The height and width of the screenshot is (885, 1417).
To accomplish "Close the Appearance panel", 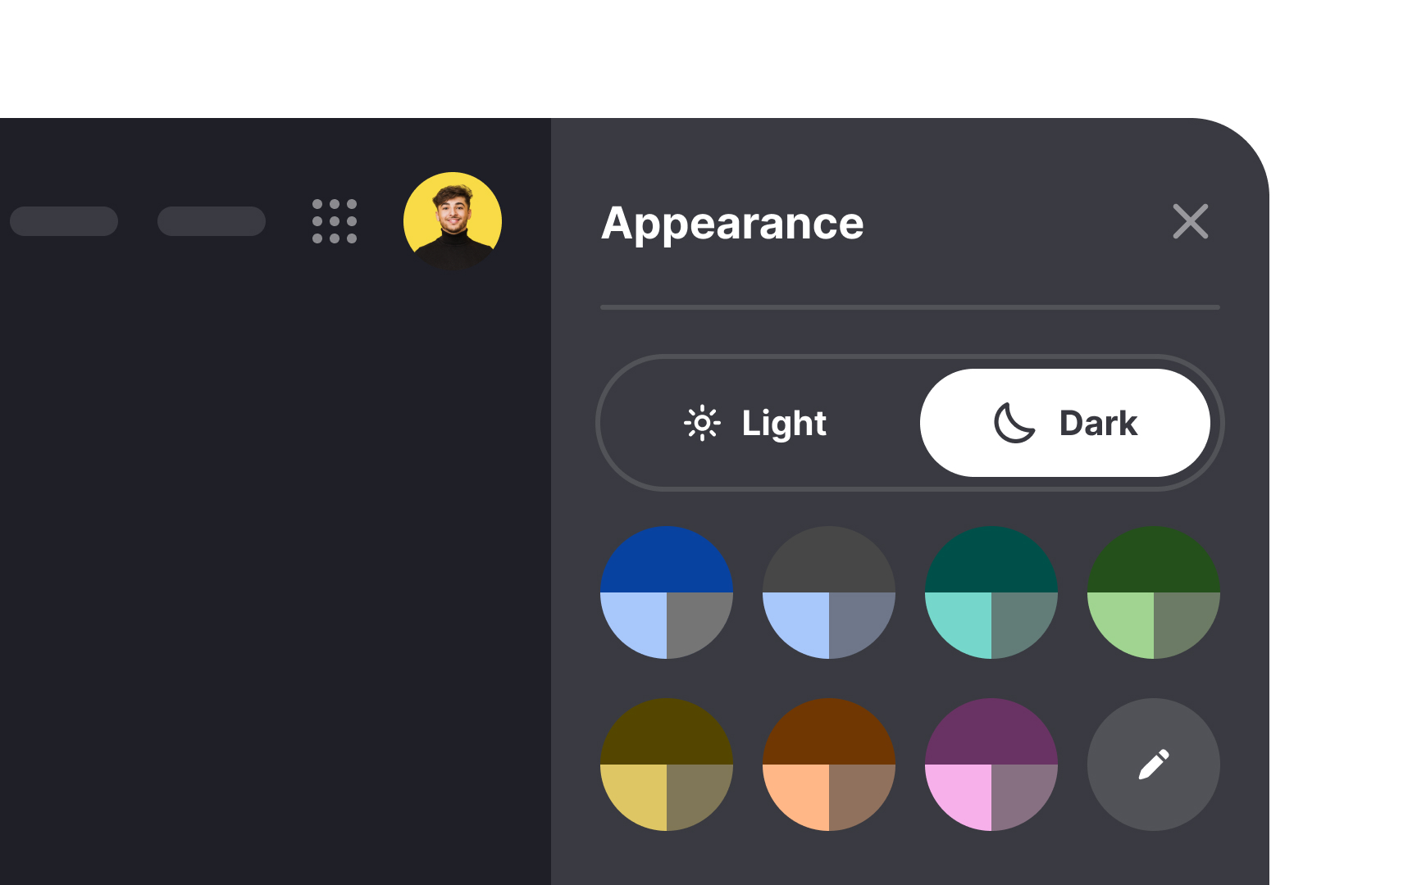I will [x=1190, y=221].
